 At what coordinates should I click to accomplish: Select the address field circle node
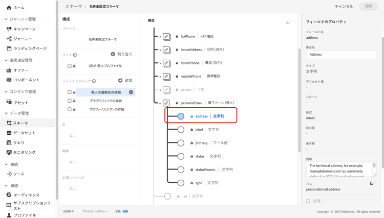tap(181, 116)
